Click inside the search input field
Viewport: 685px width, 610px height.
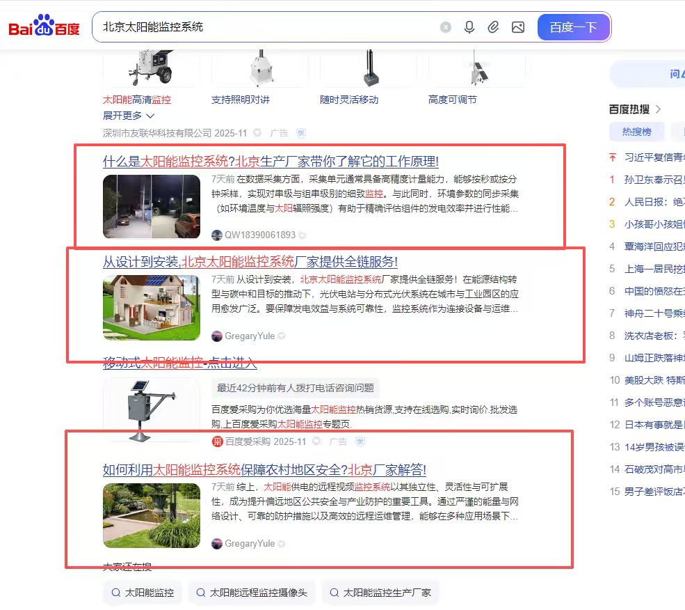[264, 27]
